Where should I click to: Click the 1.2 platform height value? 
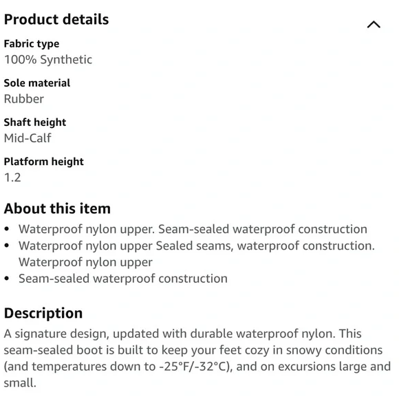click(12, 177)
